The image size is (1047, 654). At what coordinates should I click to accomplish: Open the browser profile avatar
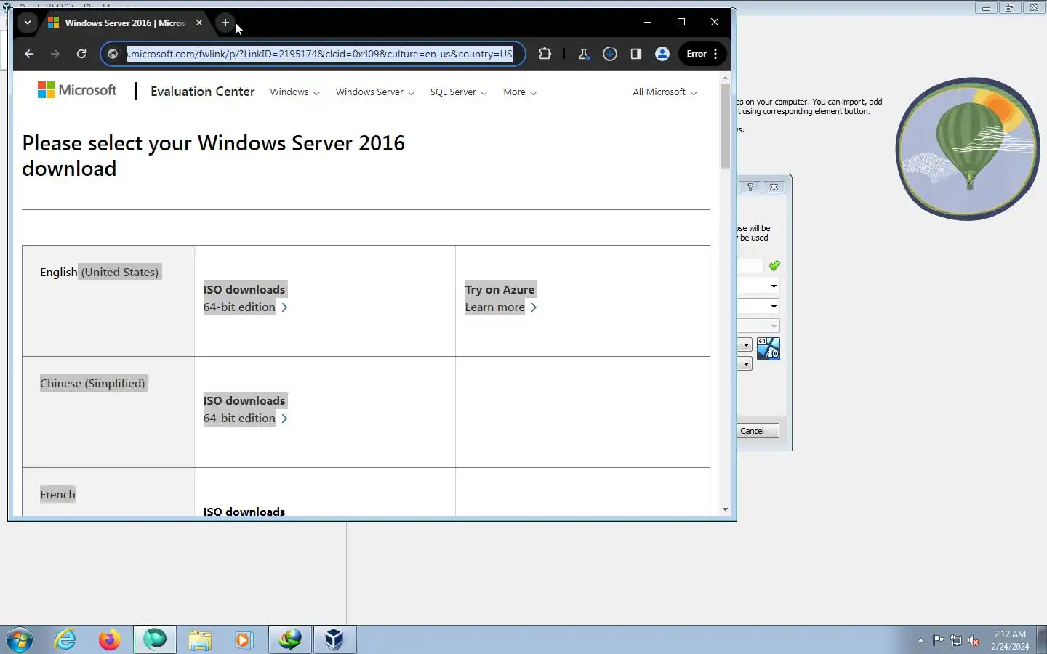pos(662,54)
